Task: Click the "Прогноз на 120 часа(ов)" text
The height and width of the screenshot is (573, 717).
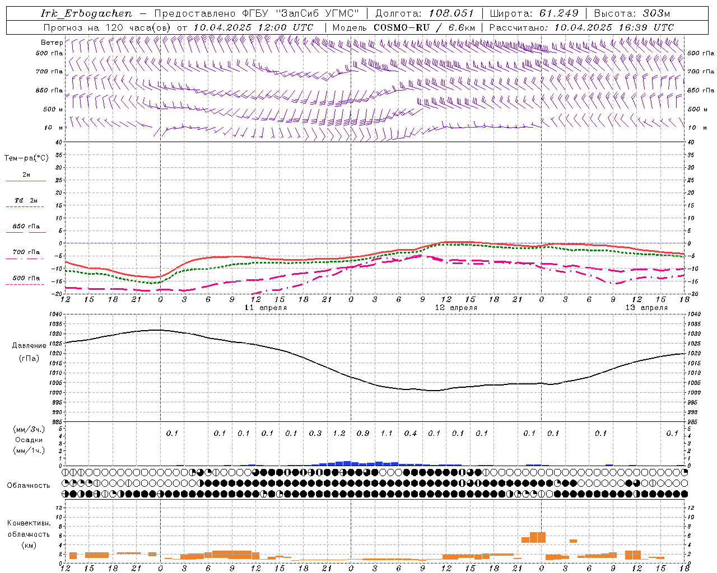Action: (x=108, y=27)
